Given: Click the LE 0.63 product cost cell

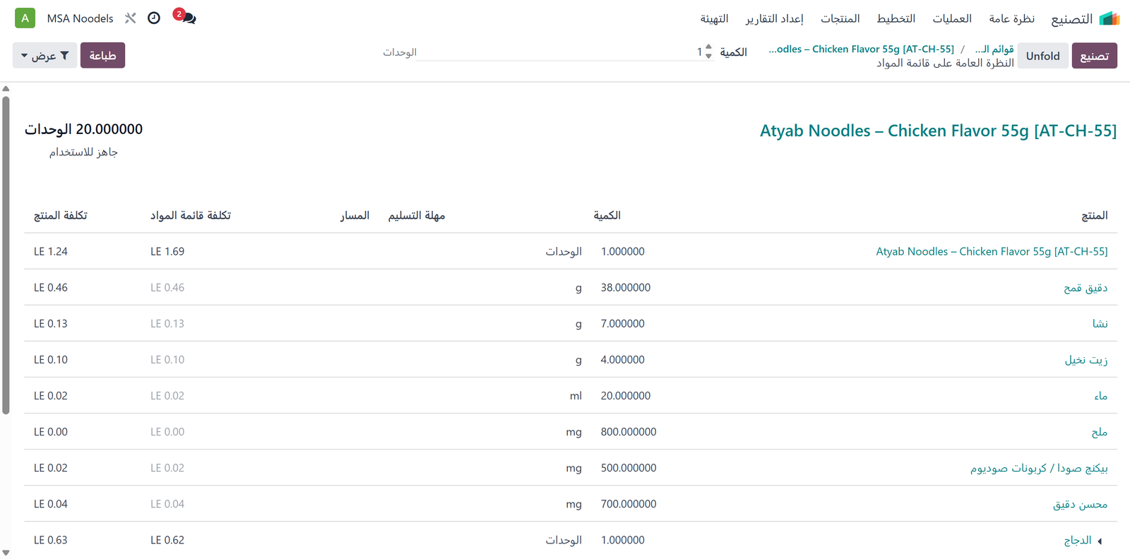Looking at the screenshot, I should tap(51, 540).
